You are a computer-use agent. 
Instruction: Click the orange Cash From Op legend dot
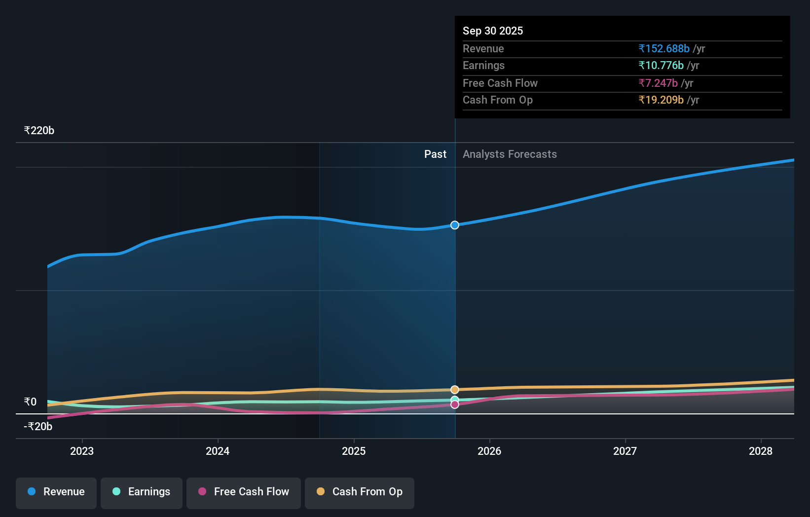coord(322,492)
